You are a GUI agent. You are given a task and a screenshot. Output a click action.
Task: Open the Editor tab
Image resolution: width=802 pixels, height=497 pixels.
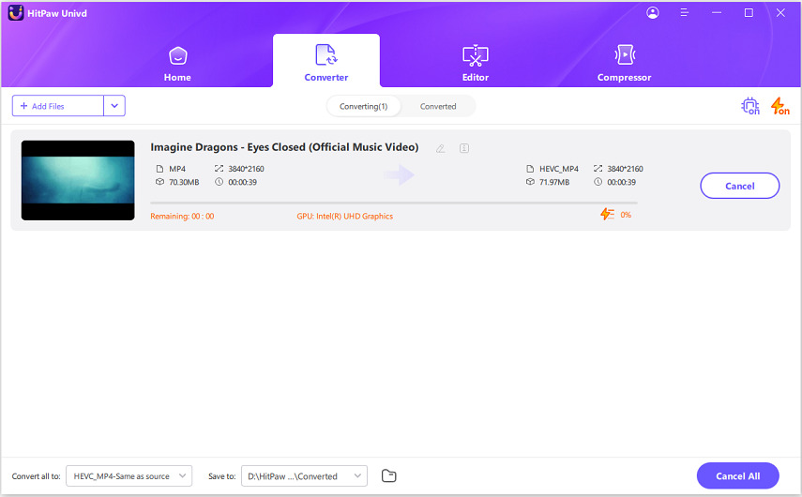click(476, 64)
